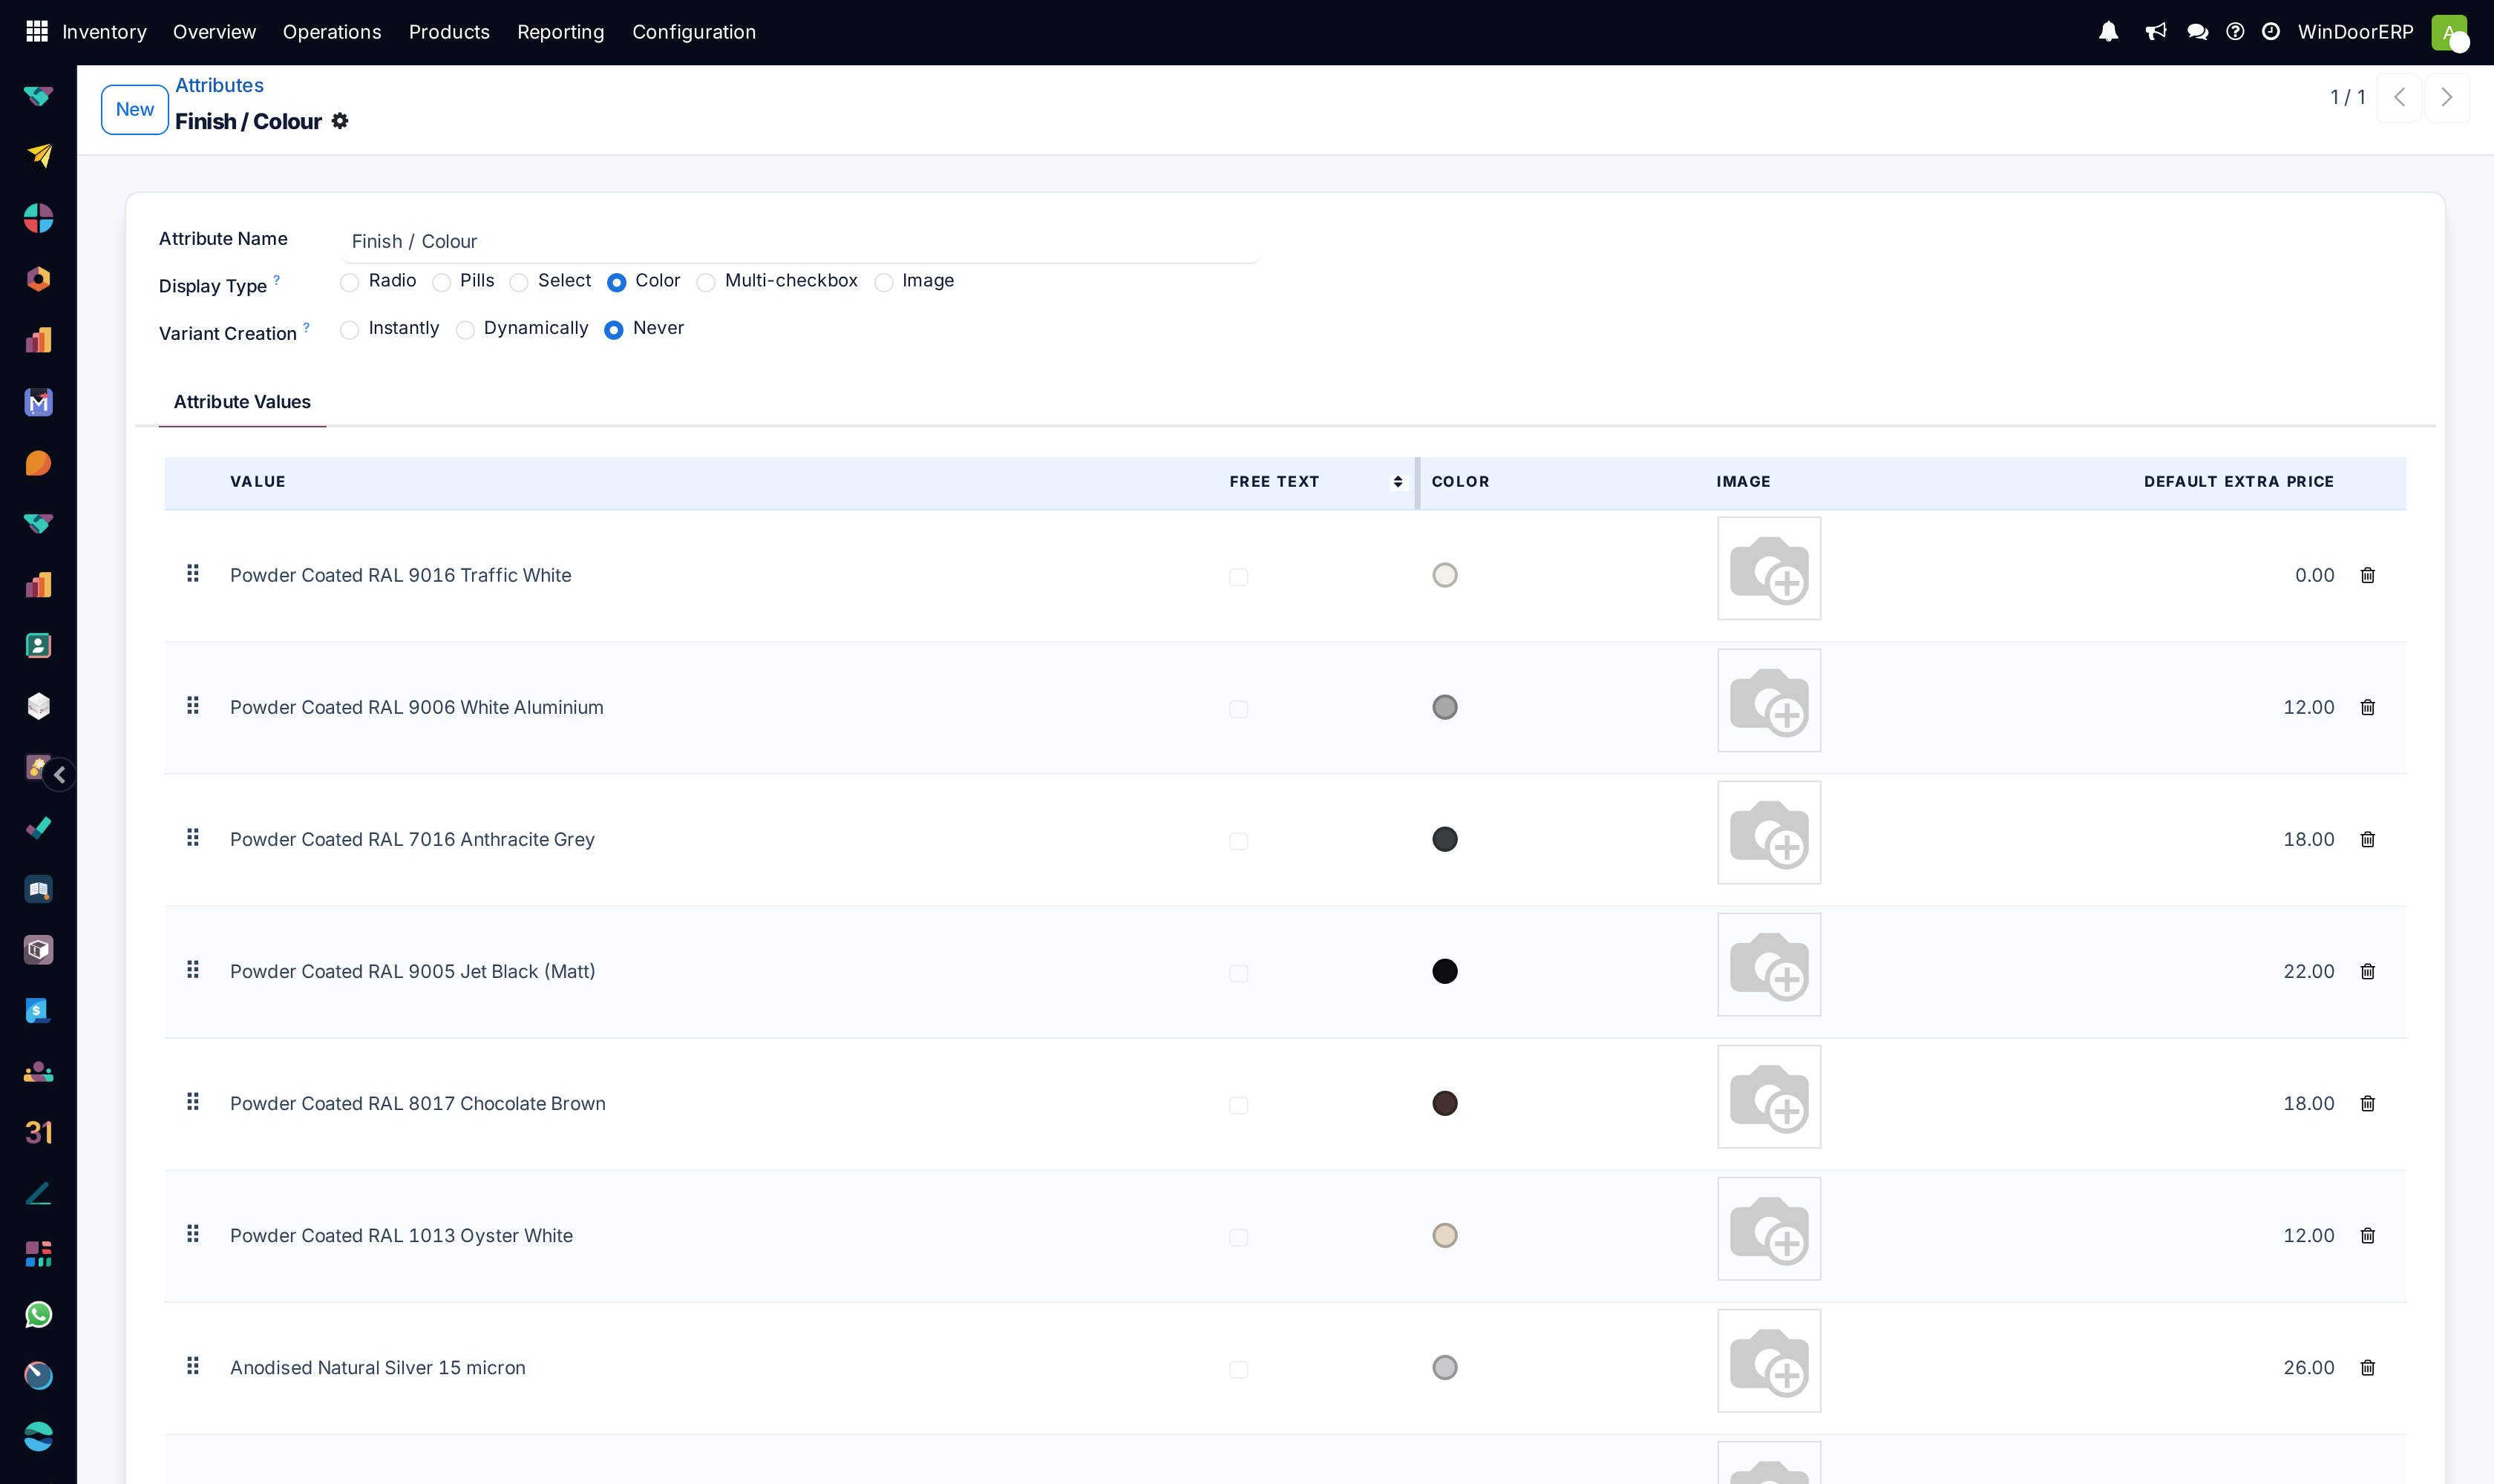Open the Operations menu
Viewport: 2494px width, 1484px height.
point(332,32)
